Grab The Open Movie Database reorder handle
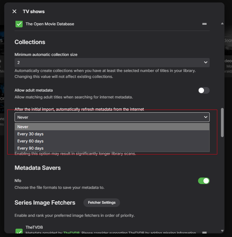 tap(204, 24)
